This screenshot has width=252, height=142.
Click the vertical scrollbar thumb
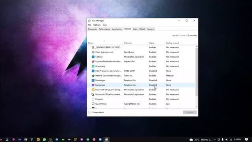pos(197,72)
